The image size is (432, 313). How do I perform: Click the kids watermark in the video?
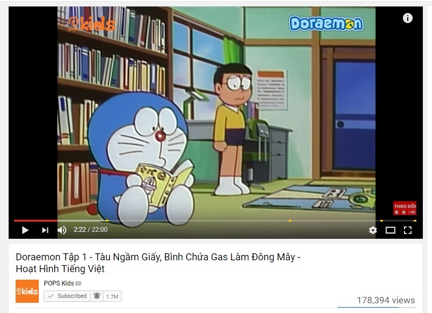point(92,24)
